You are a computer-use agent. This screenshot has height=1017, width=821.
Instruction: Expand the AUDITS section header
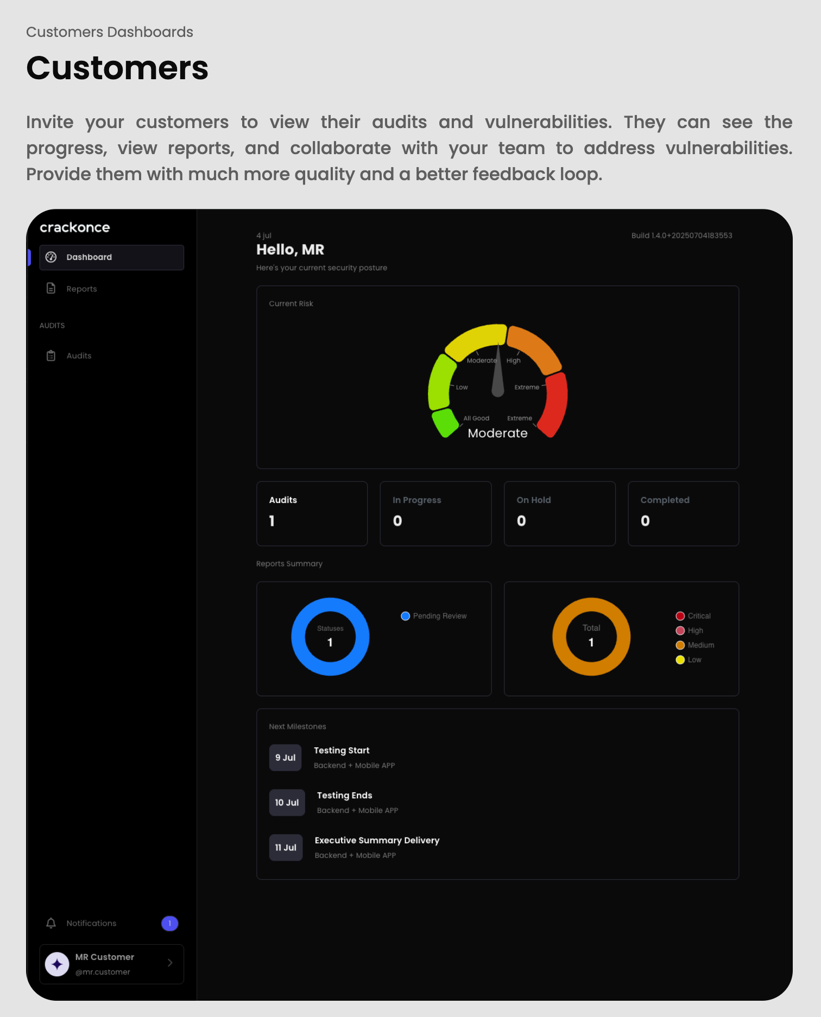point(52,325)
